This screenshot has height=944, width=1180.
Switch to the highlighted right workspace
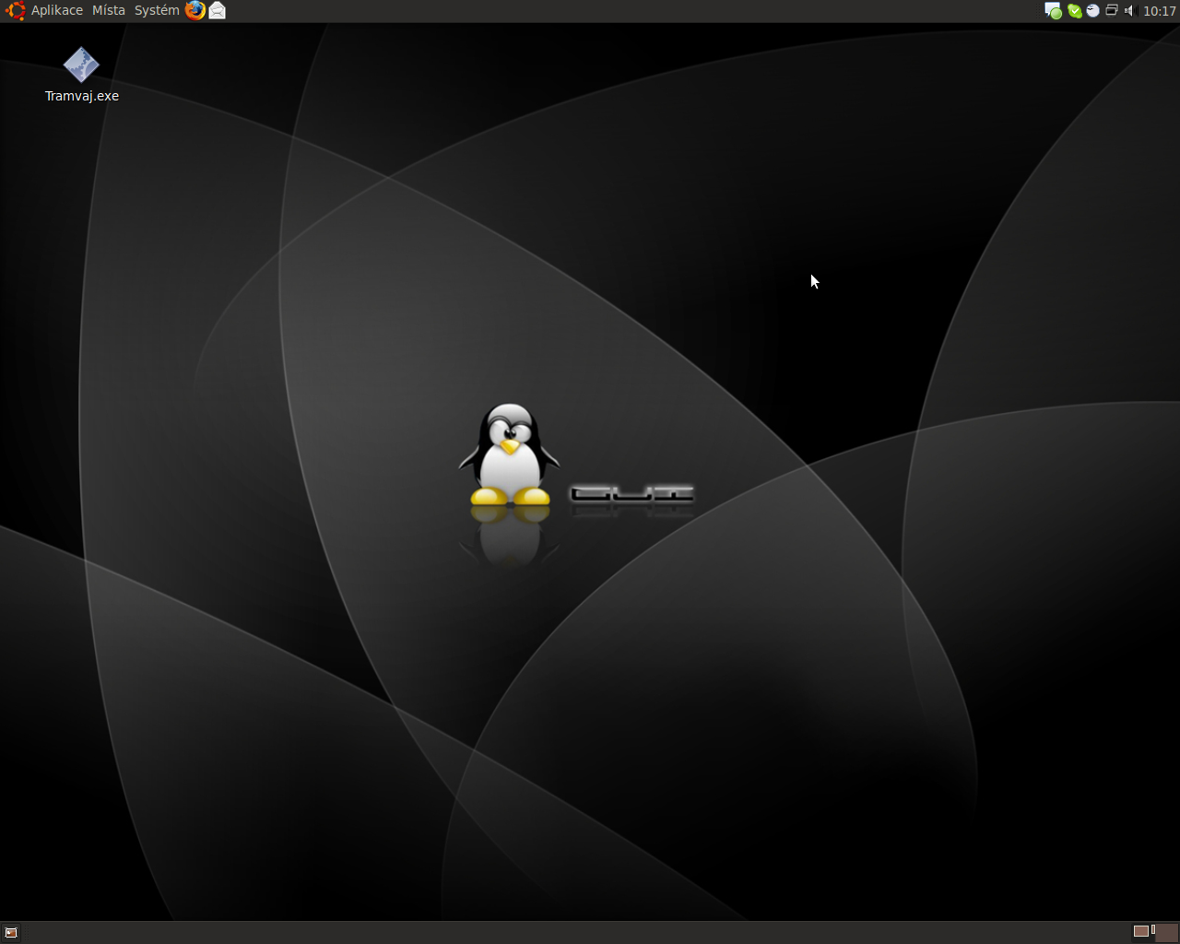1167,931
